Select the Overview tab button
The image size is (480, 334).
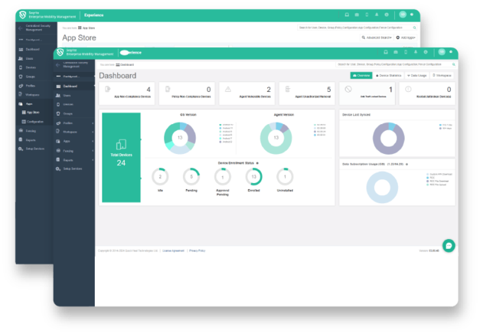(361, 76)
